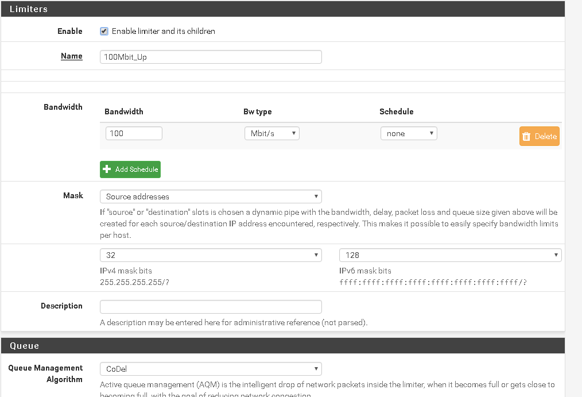Click the plus icon on Add Schedule
This screenshot has width=582, height=397.
coord(107,169)
